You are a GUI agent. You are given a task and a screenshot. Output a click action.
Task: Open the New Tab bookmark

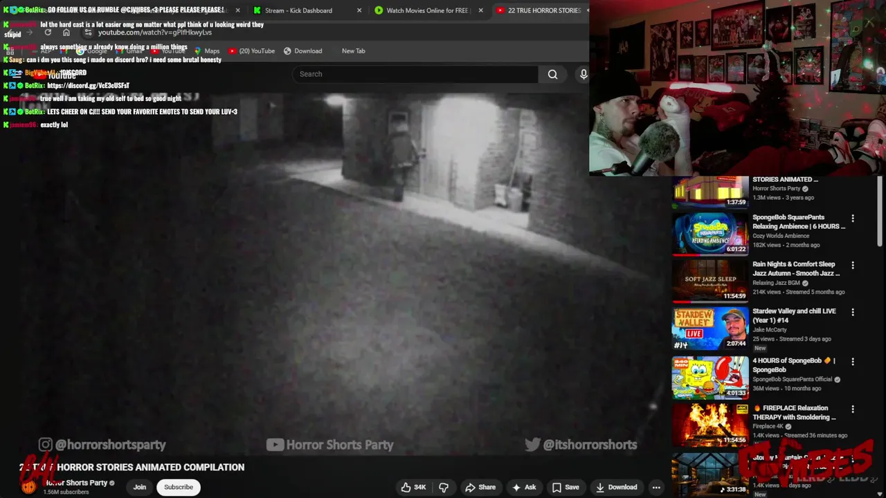[353, 50]
